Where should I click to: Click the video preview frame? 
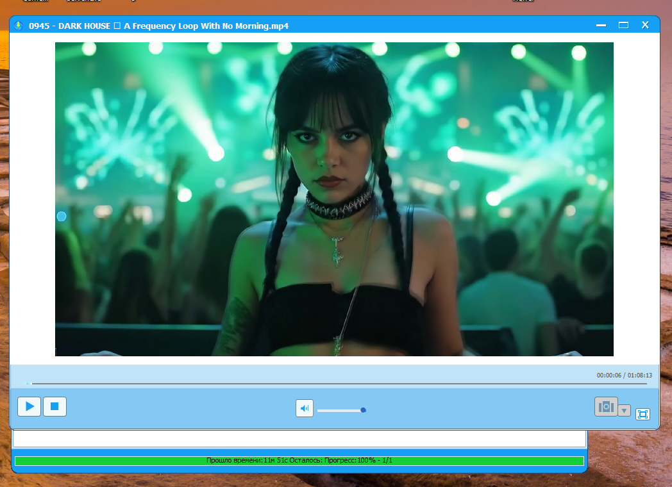click(334, 199)
